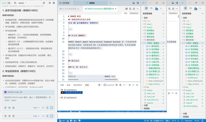Screen dimensions: 206x122
Task: Switch editor to Markdown source mode
Action: 133,13
